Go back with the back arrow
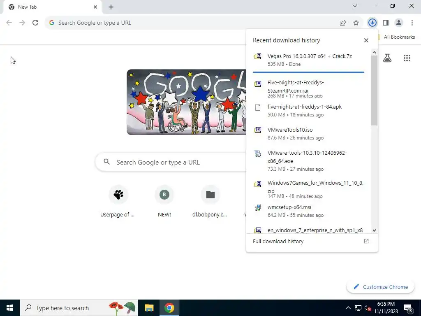This screenshot has height=316, width=421. [9, 23]
